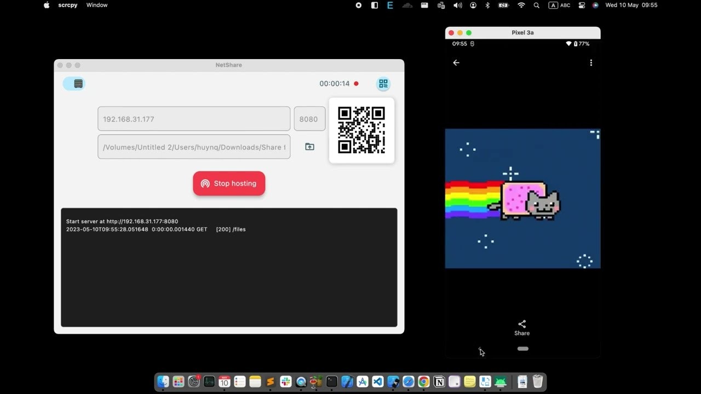Open Reminders from the Dock
This screenshot has height=394, width=701.
tap(240, 382)
